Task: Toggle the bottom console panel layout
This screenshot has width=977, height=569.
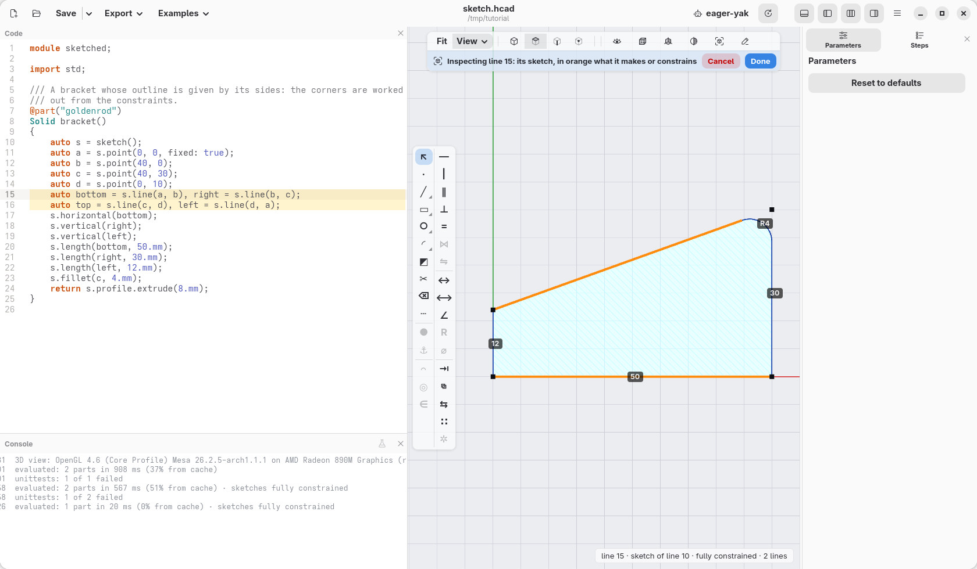Action: (804, 13)
